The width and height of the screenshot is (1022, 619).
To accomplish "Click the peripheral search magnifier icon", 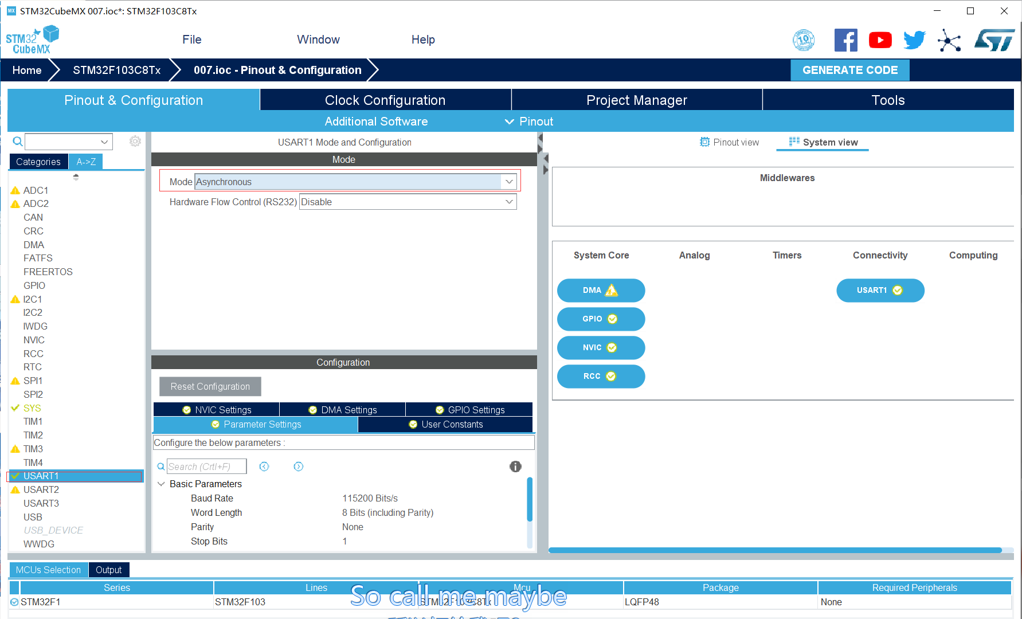I will coord(18,141).
